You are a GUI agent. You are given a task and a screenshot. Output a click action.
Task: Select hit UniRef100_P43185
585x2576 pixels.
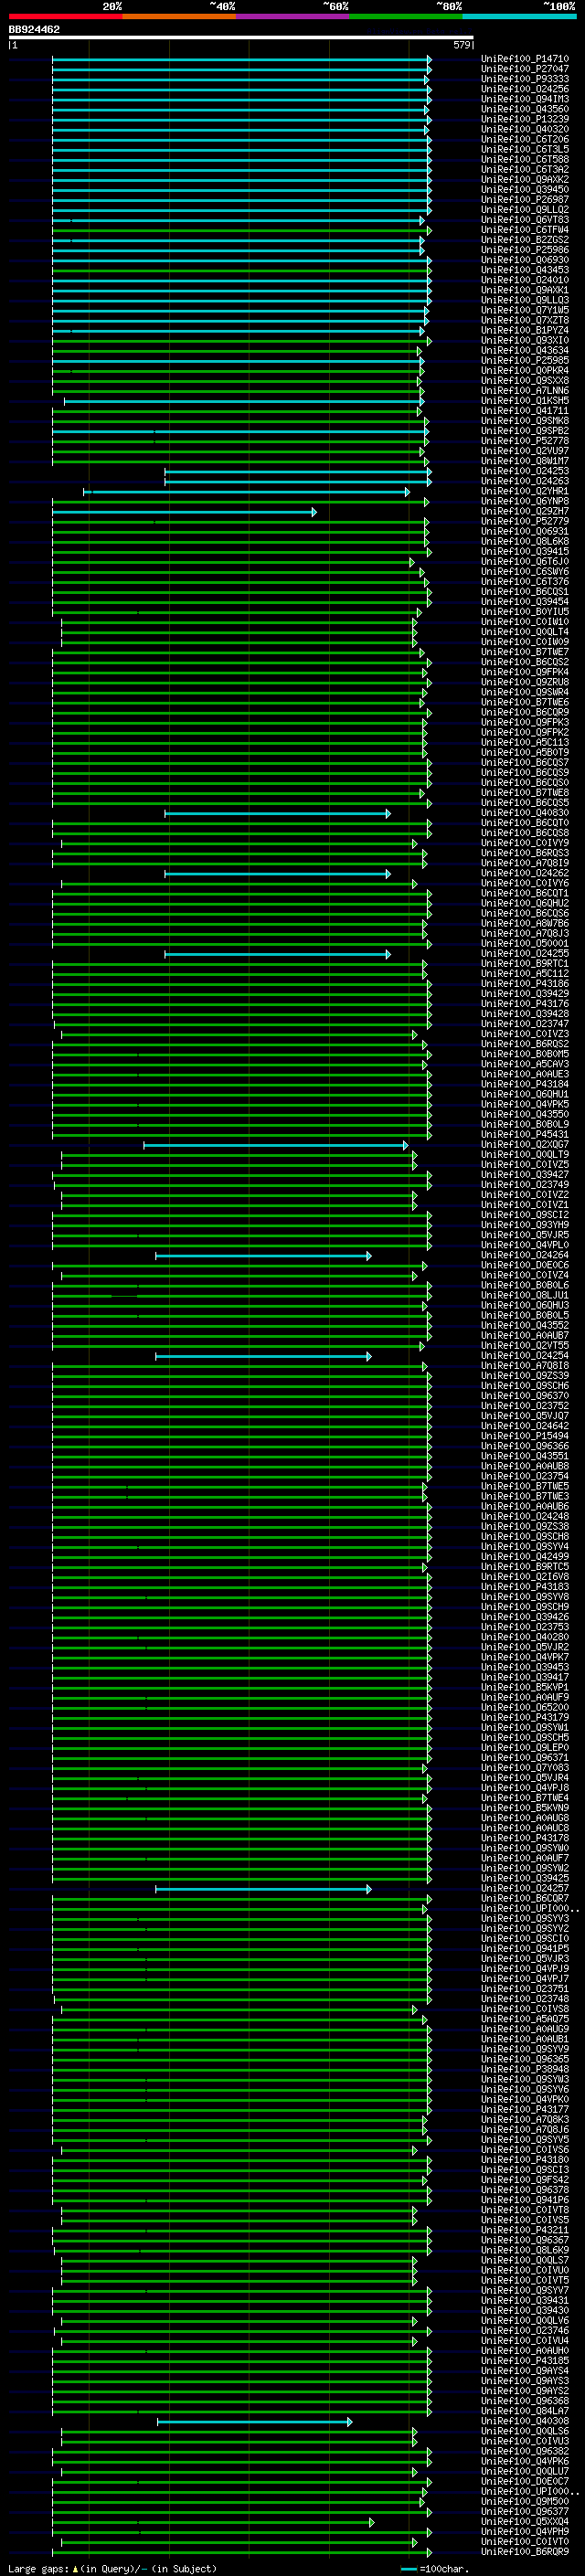524,2362
